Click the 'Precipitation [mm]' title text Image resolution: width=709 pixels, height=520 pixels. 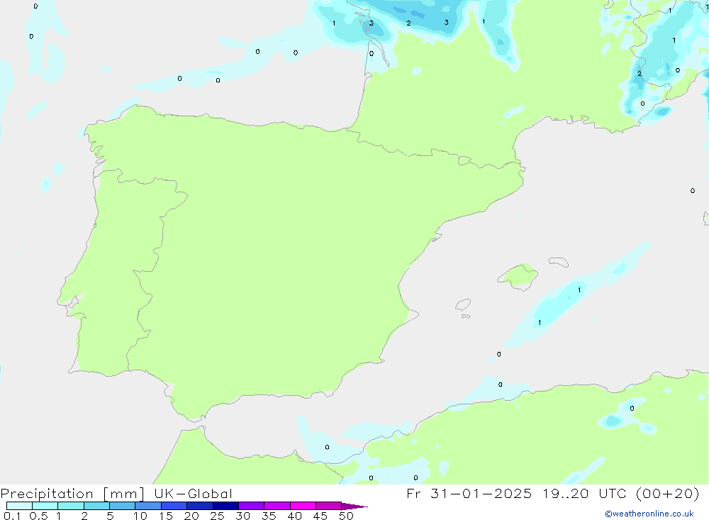point(72,494)
